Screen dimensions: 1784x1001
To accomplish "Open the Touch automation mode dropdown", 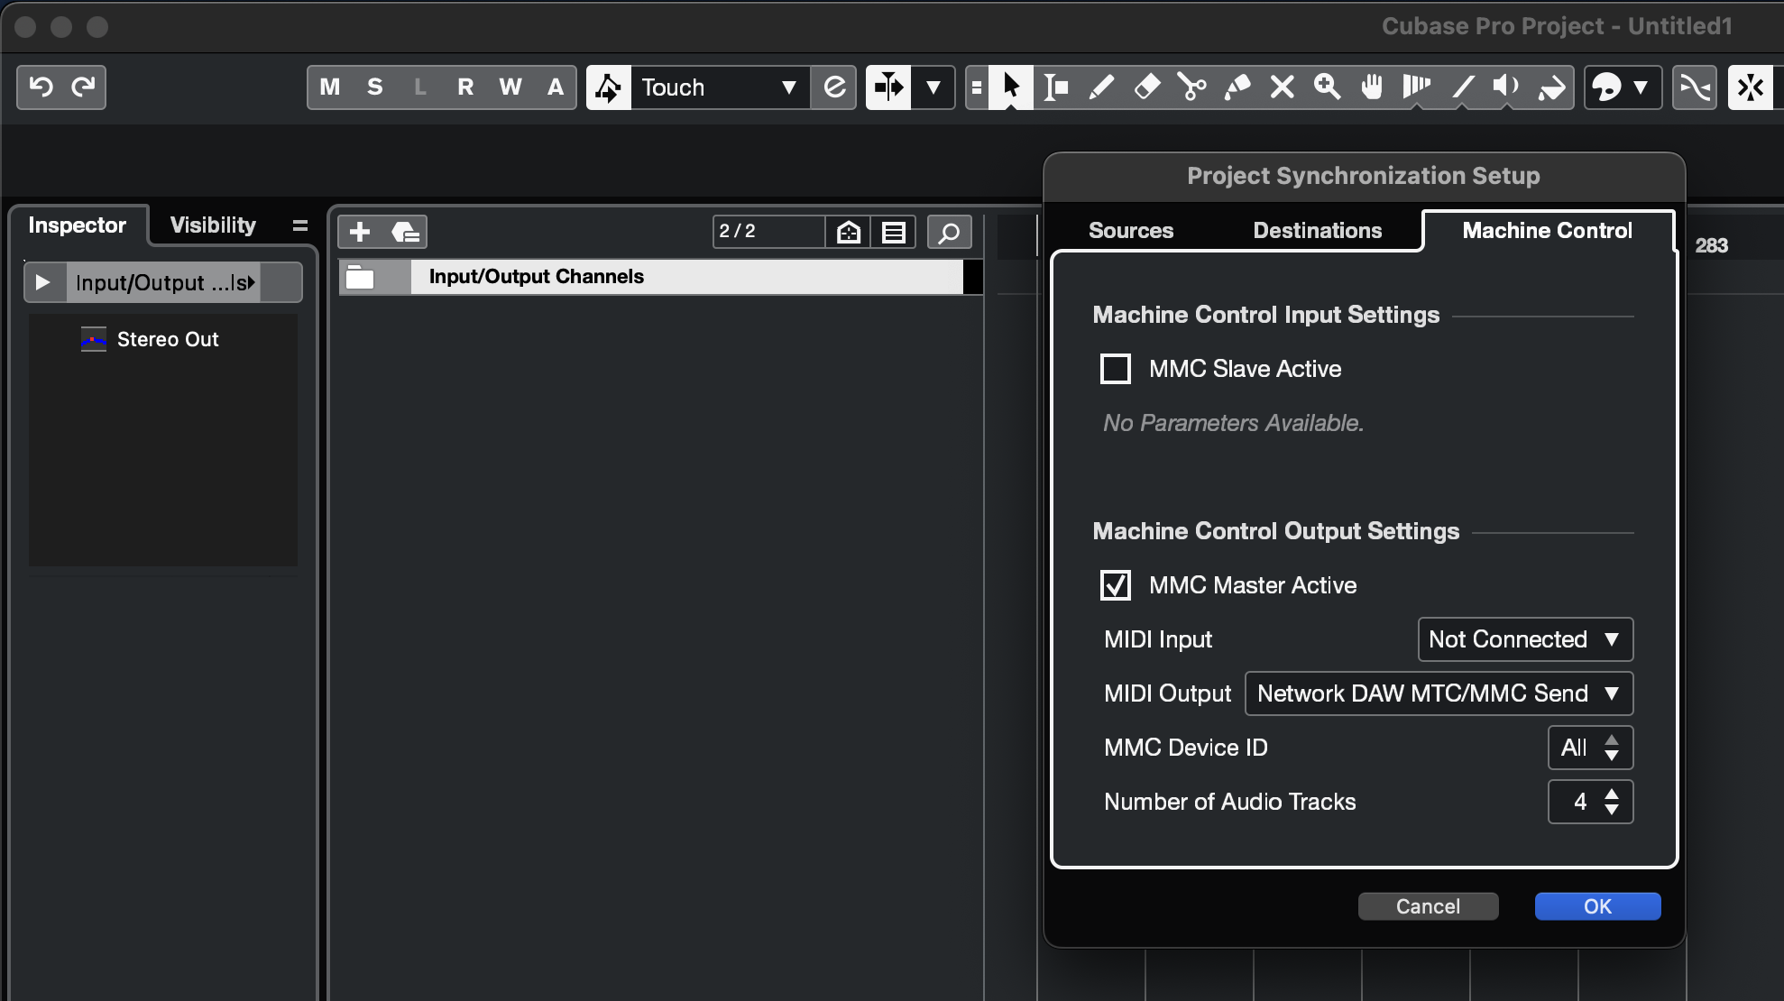I will pos(719,87).
